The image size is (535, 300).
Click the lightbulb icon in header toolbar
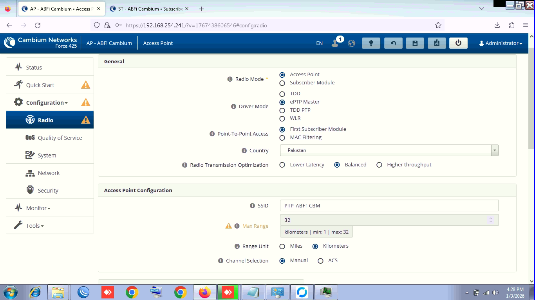[371, 43]
